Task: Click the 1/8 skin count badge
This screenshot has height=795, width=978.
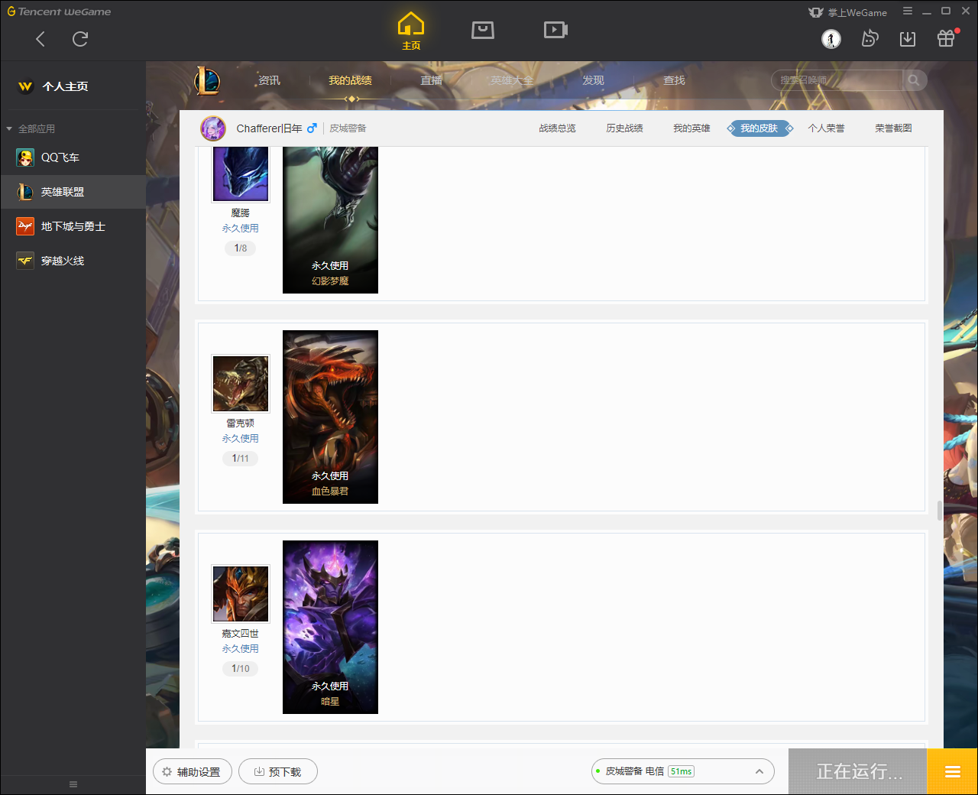Action: [x=241, y=248]
